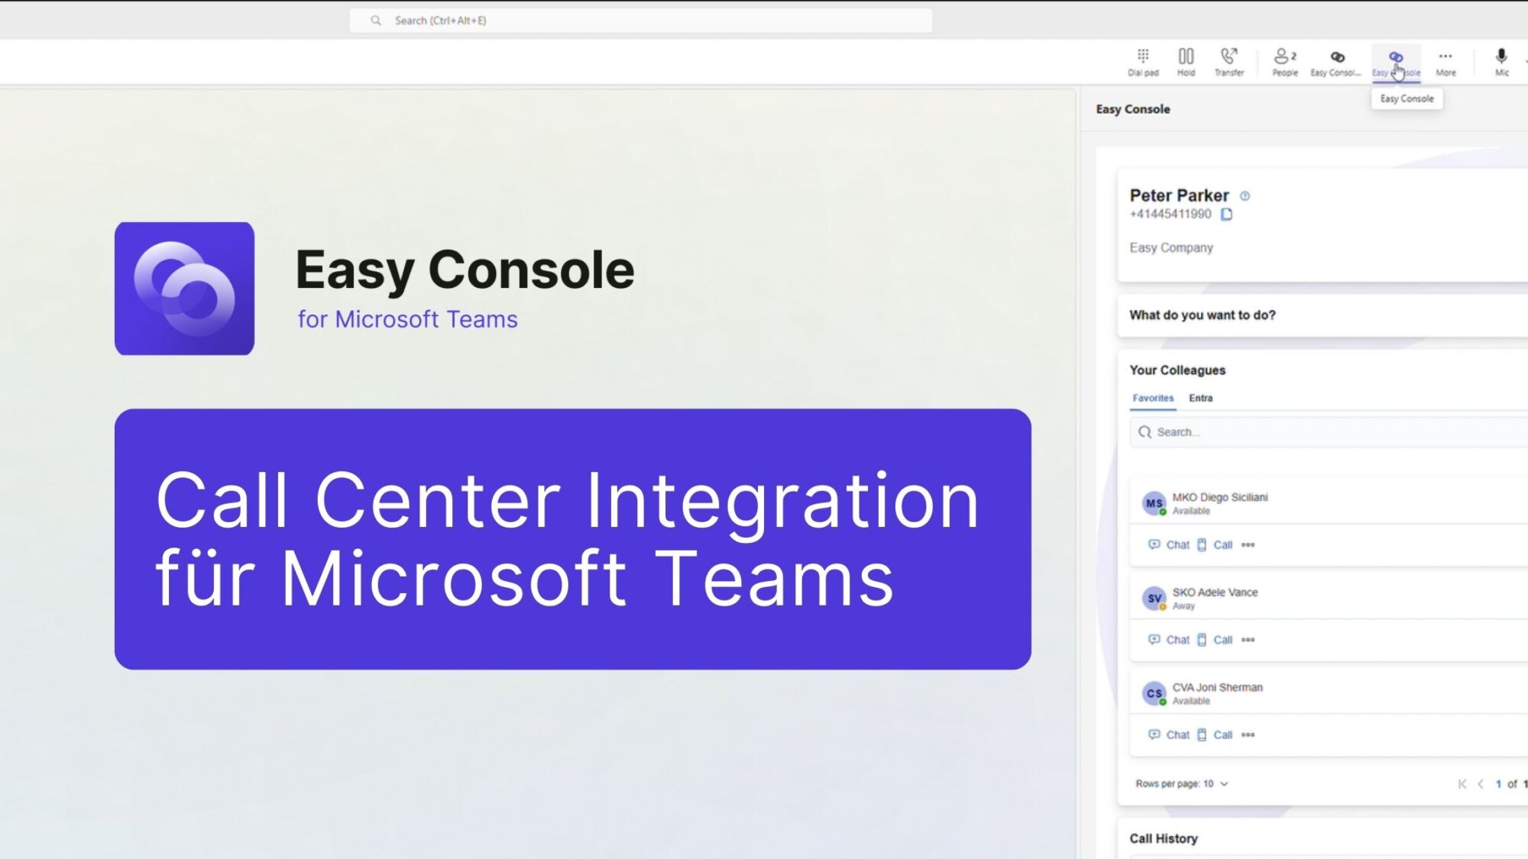
Task: Toggle the More options control in the call toolbar
Action: (1445, 61)
